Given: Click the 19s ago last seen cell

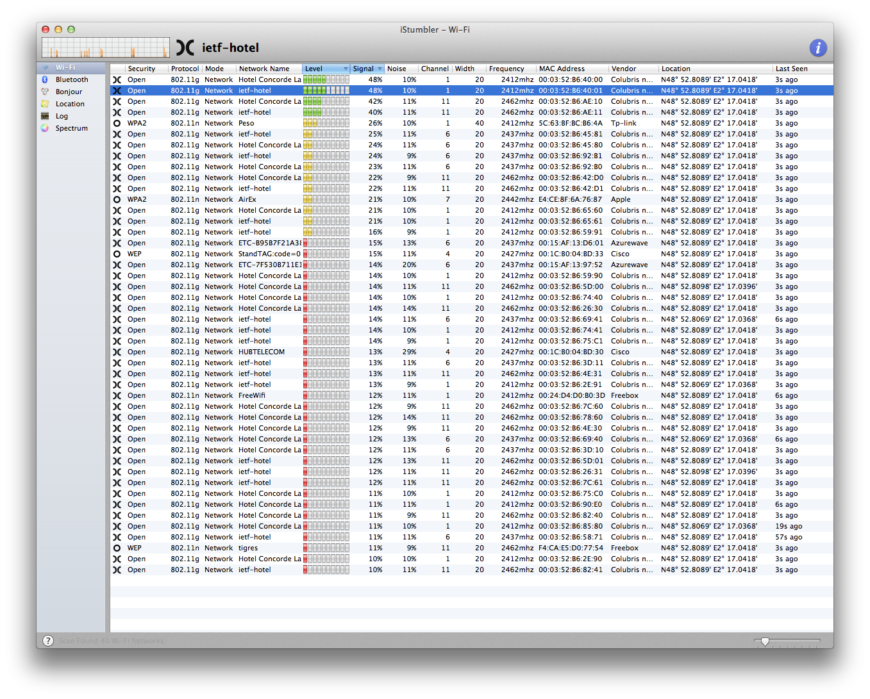Looking at the screenshot, I should pyautogui.click(x=789, y=526).
